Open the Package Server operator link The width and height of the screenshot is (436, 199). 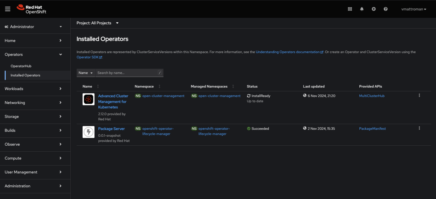(x=111, y=129)
